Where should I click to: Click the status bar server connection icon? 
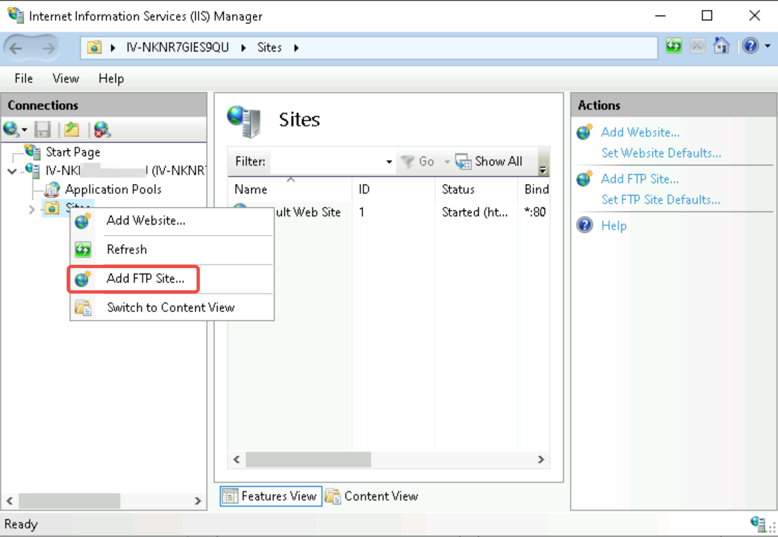pyautogui.click(x=757, y=524)
